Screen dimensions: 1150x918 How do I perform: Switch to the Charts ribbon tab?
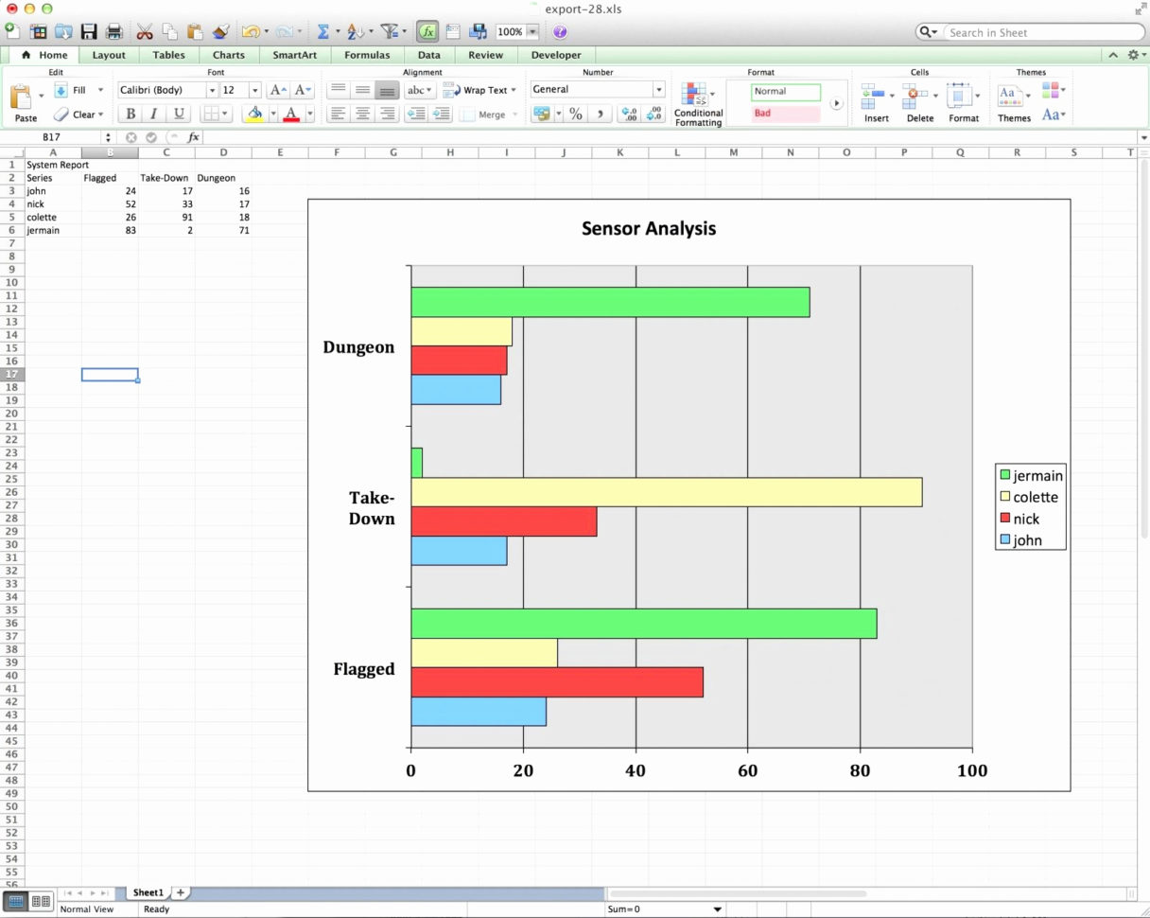[228, 54]
